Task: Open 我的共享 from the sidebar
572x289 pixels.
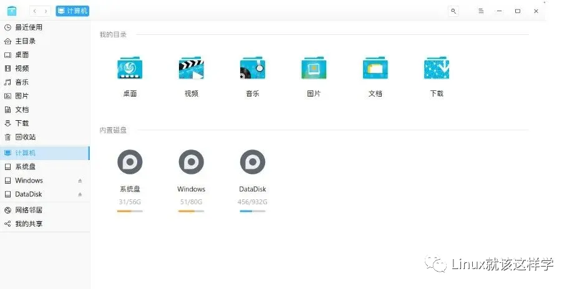Action: pos(44,224)
